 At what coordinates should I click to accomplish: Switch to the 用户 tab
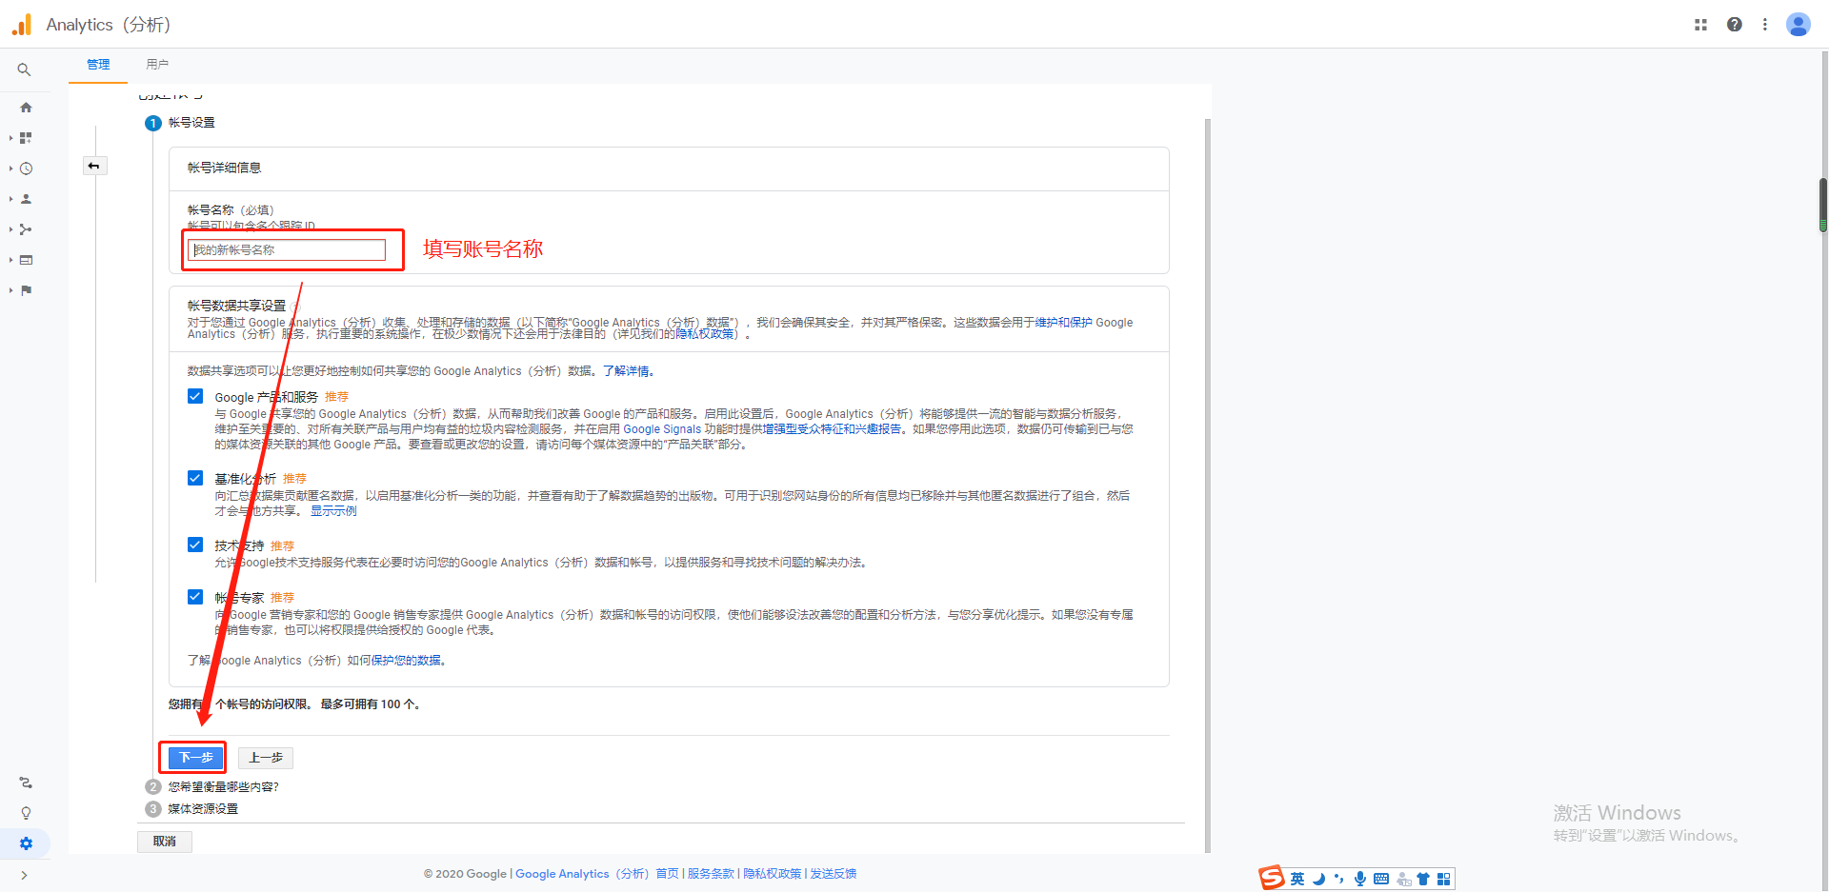tap(157, 65)
